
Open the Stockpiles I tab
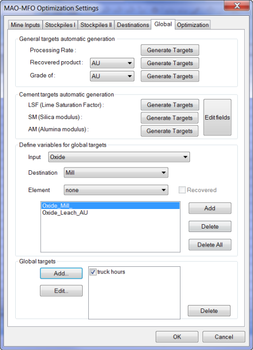point(60,25)
